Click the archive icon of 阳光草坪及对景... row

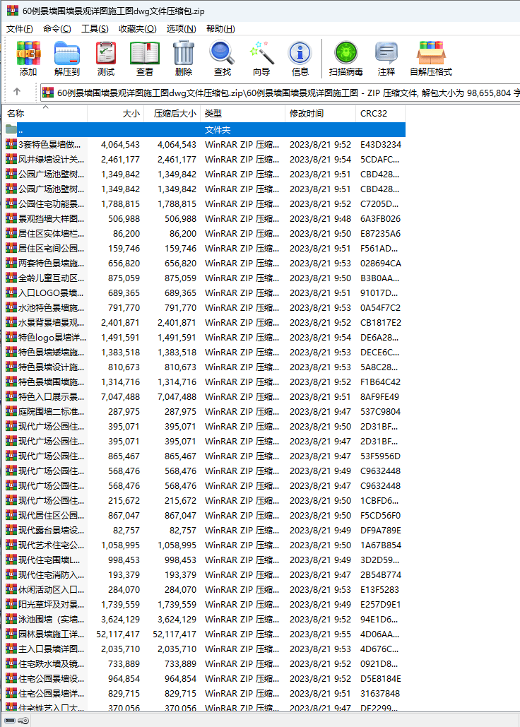coord(11,604)
